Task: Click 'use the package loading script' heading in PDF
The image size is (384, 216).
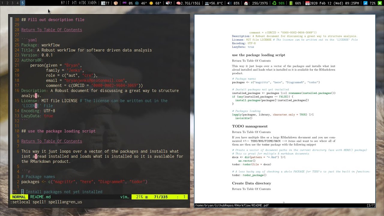Action: [259, 55]
